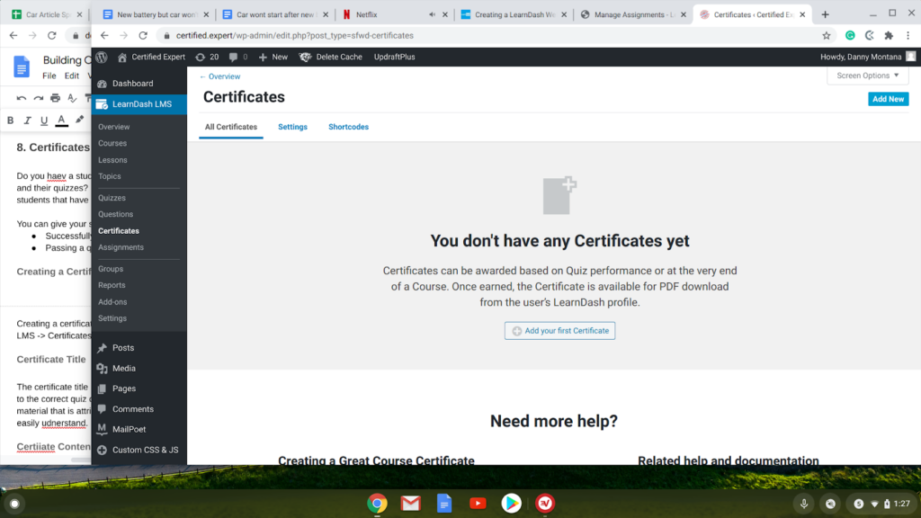Screen dimensions: 921x518
Task: Click Delete Cache in admin bar
Action: [x=331, y=57]
